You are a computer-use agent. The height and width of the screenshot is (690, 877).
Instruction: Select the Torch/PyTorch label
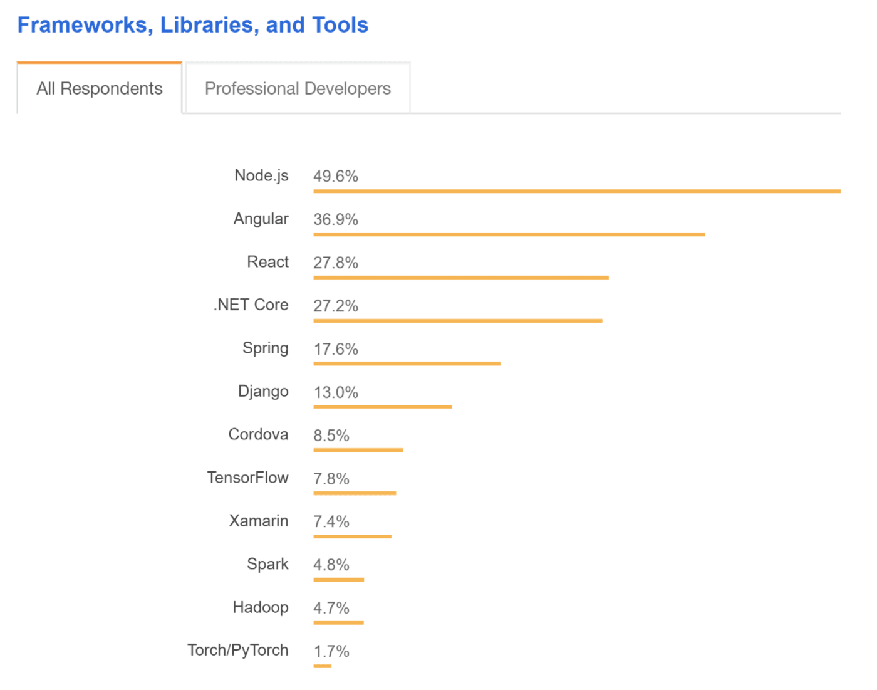pyautogui.click(x=237, y=650)
